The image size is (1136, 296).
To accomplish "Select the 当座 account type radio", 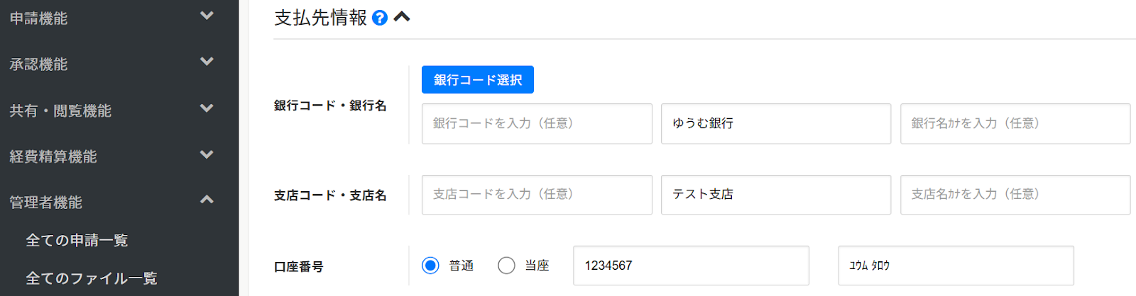I will pyautogui.click(x=506, y=266).
